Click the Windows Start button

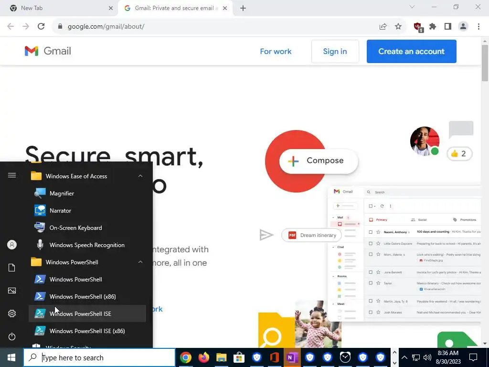(11, 357)
